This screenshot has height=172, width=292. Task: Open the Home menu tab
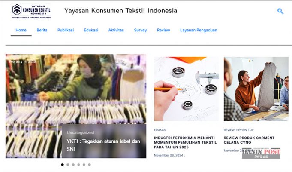click(21, 30)
